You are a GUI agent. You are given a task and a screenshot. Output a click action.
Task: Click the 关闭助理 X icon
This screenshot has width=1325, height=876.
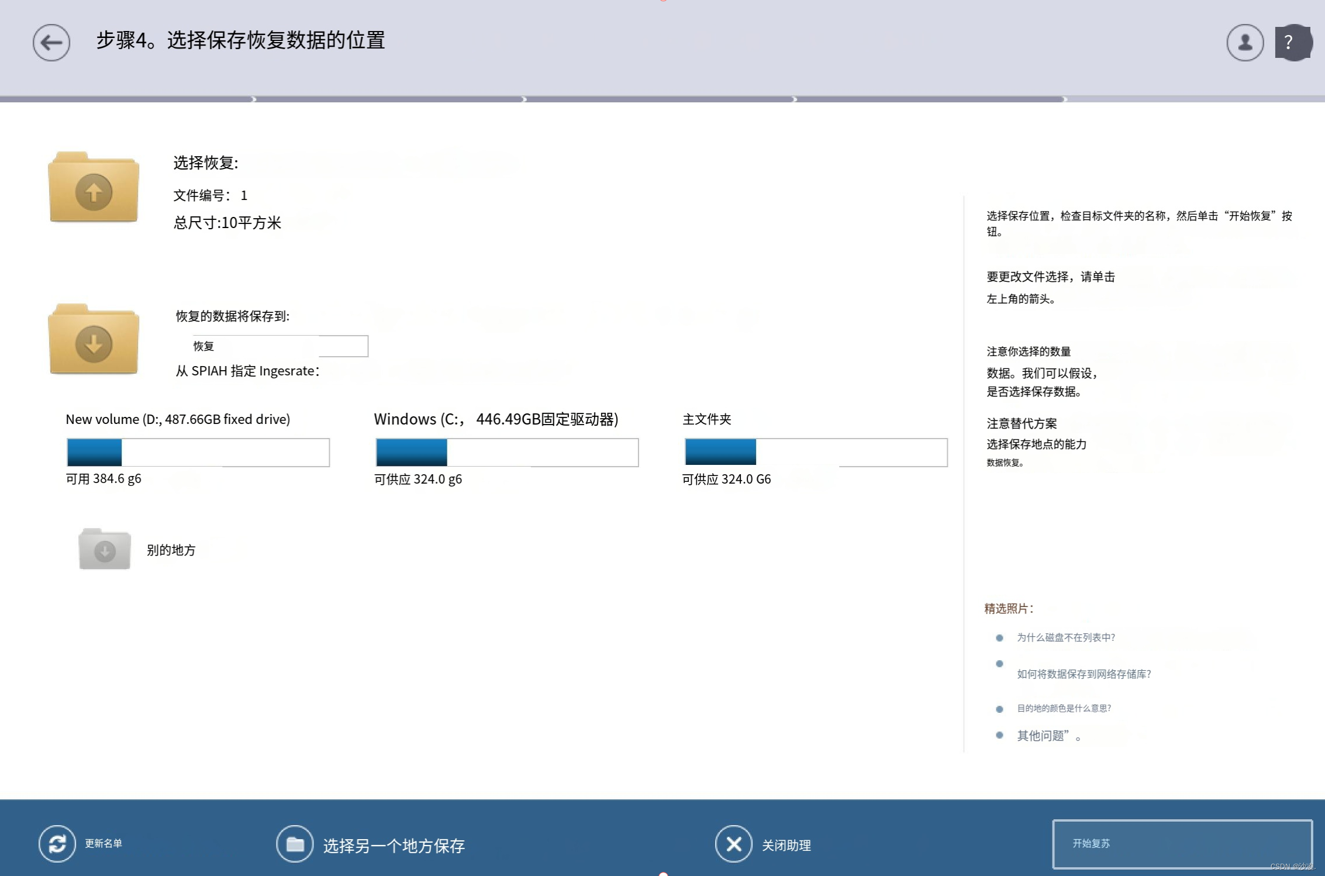[733, 844]
